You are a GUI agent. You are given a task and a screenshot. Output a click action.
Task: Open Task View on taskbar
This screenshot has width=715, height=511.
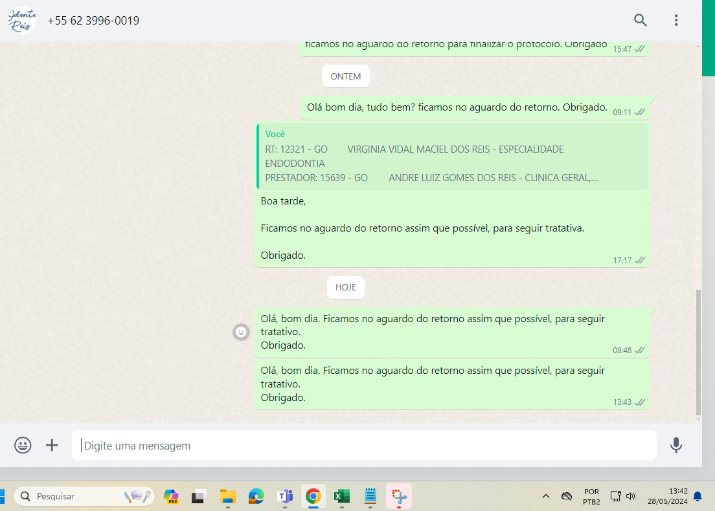tap(199, 496)
